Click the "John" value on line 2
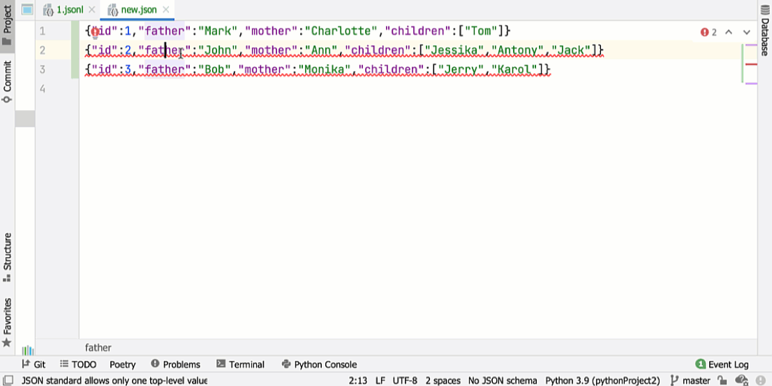 tap(218, 50)
